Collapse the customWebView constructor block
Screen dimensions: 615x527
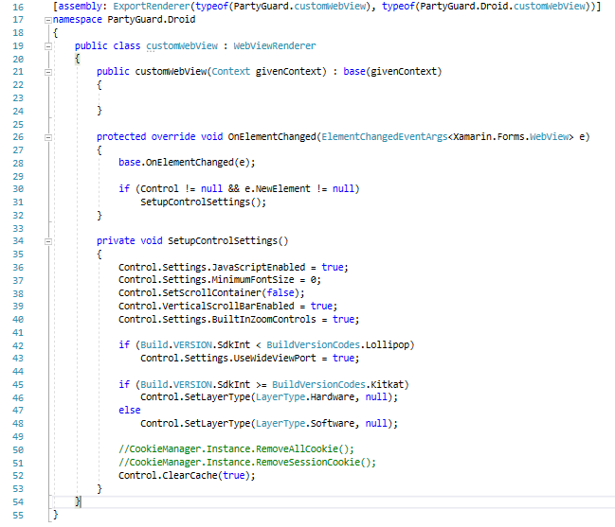pos(47,72)
